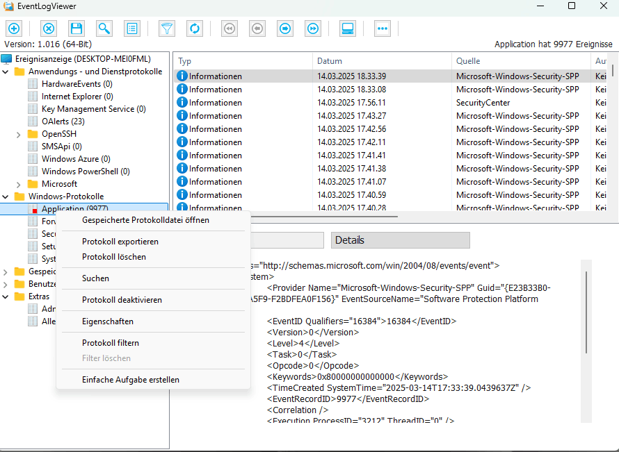
Task: Choose Protokoll exportieren from context menu
Action: pos(120,242)
